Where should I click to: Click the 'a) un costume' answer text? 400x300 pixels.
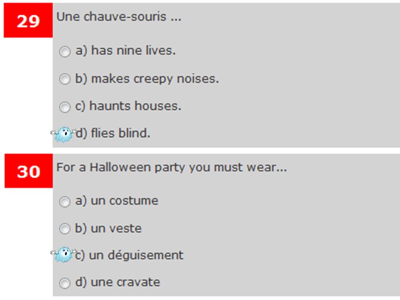(x=117, y=200)
